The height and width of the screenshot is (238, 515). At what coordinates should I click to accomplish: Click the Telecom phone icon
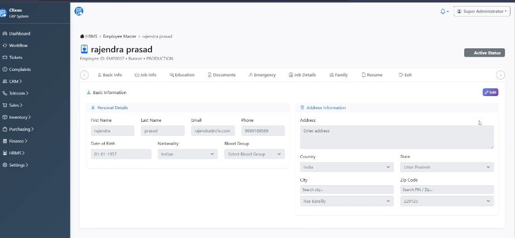tap(5, 94)
